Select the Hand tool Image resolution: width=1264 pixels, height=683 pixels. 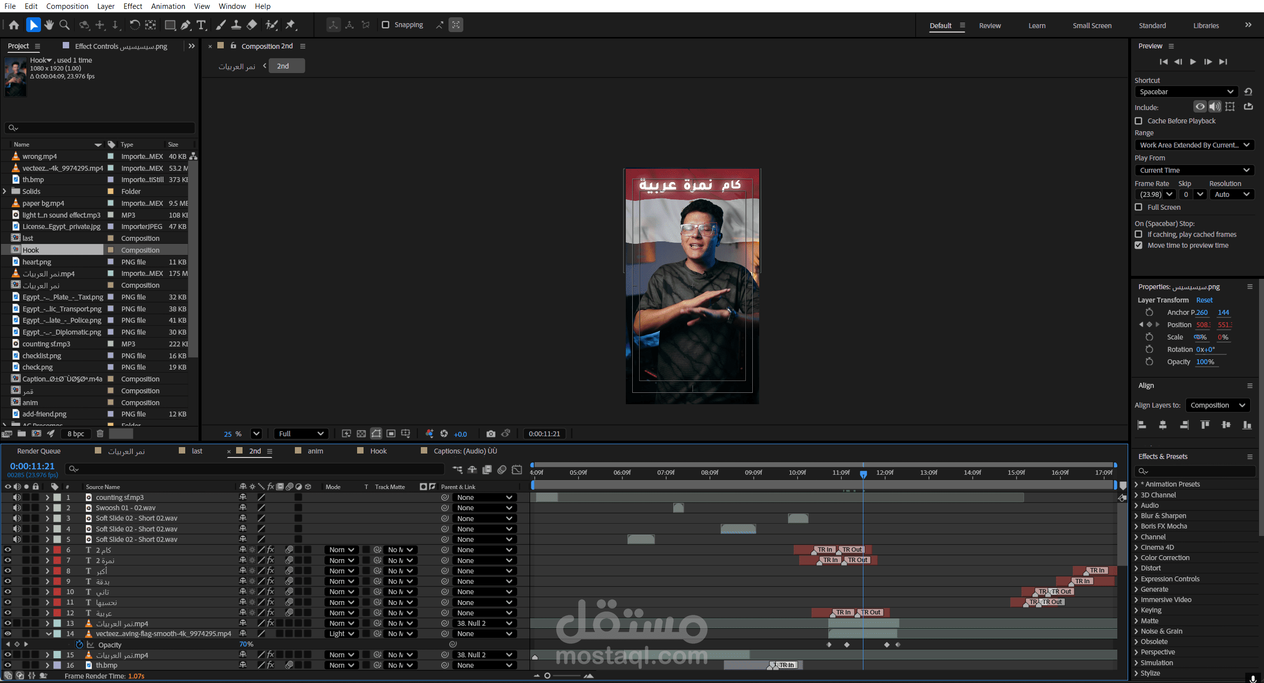coord(48,25)
